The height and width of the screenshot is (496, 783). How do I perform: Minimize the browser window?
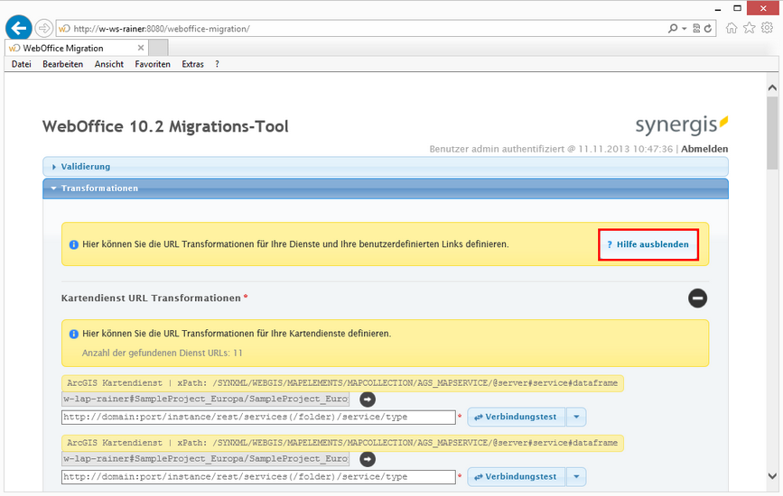click(718, 8)
